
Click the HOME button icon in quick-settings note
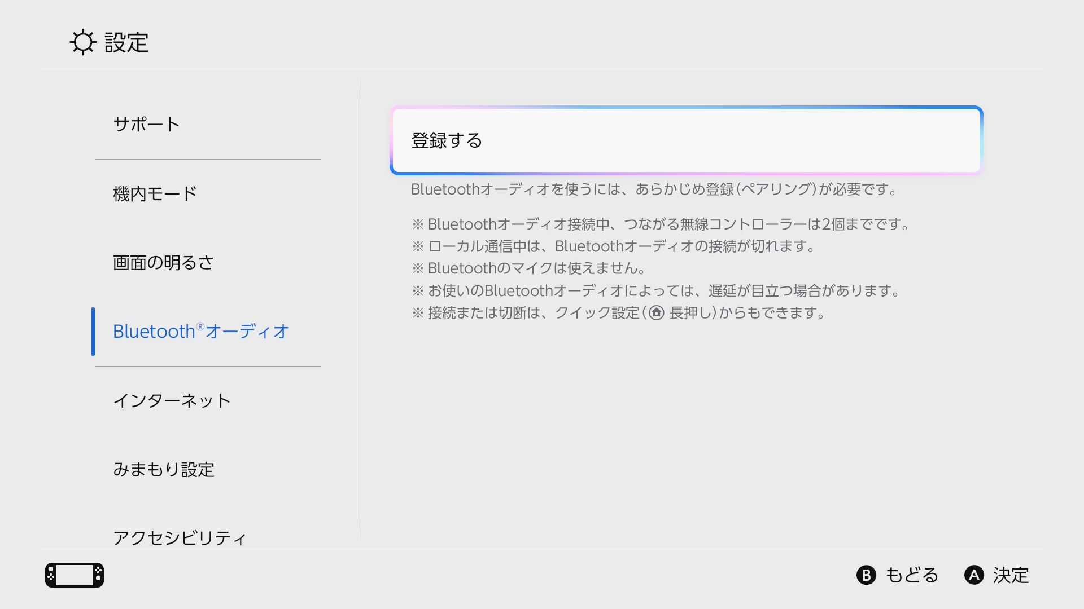point(656,313)
